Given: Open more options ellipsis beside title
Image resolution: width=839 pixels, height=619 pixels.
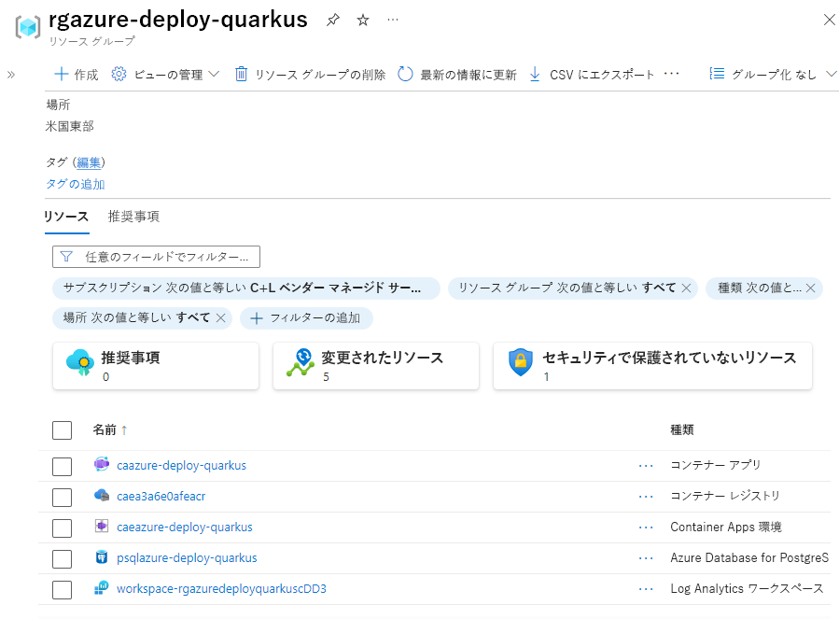Looking at the screenshot, I should 393,20.
